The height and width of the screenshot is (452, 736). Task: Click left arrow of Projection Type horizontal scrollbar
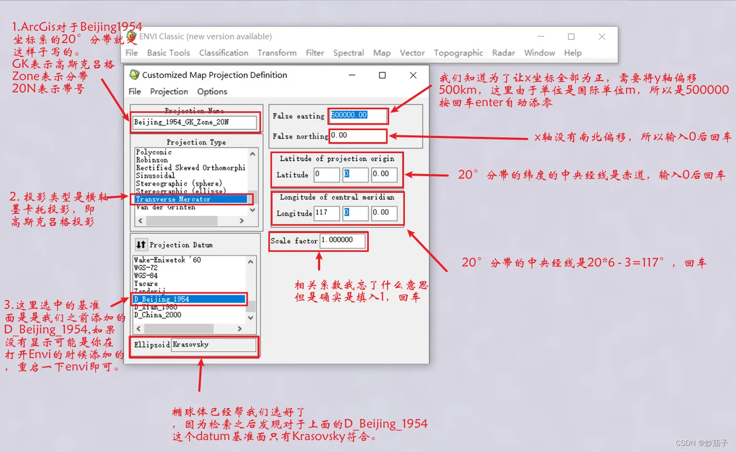click(x=139, y=221)
